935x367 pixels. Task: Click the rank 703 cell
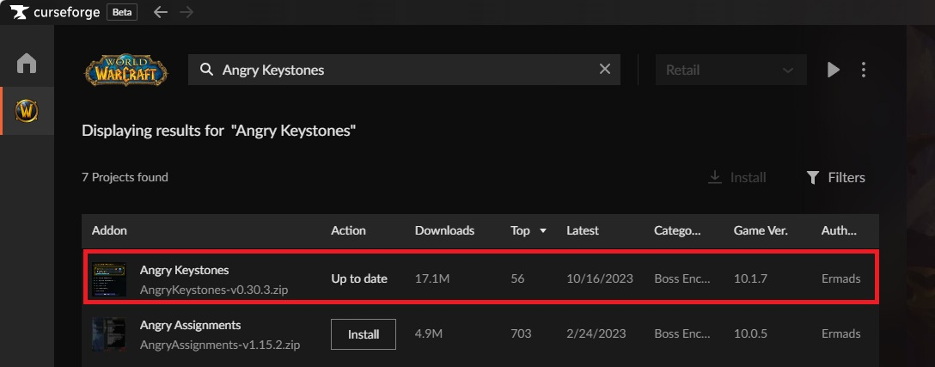pyautogui.click(x=521, y=333)
